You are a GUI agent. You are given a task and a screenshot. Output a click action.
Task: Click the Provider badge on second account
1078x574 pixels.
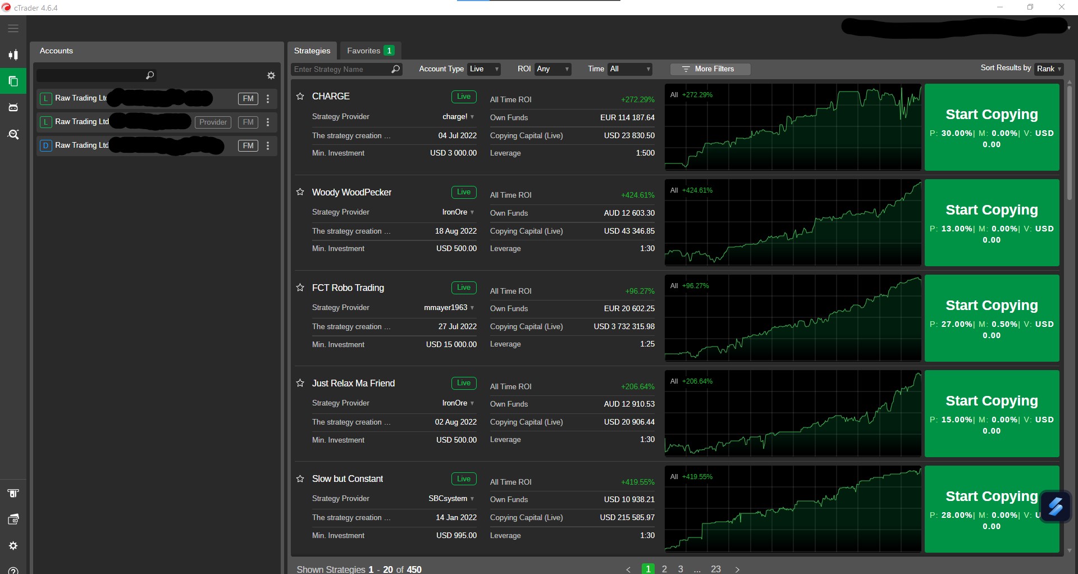point(213,122)
